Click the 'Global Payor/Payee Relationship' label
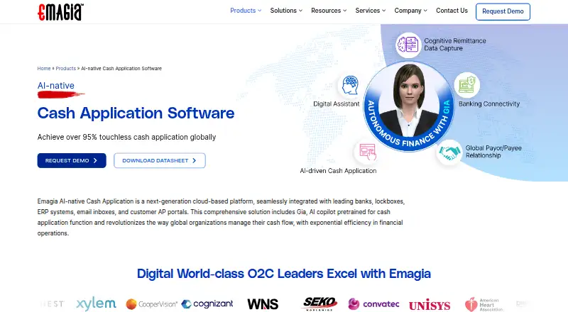Image resolution: width=568 pixels, height=312 pixels. [x=493, y=152]
